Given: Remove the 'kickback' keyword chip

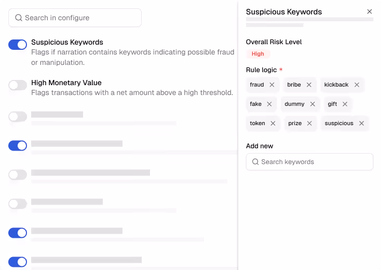Looking at the screenshot, I should pos(357,85).
